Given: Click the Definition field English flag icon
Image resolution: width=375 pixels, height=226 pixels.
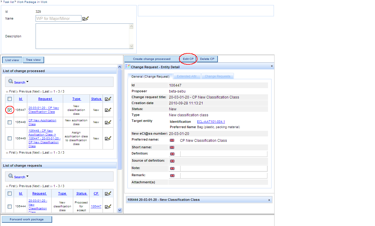Looking at the screenshot, I should tap(172, 154).
